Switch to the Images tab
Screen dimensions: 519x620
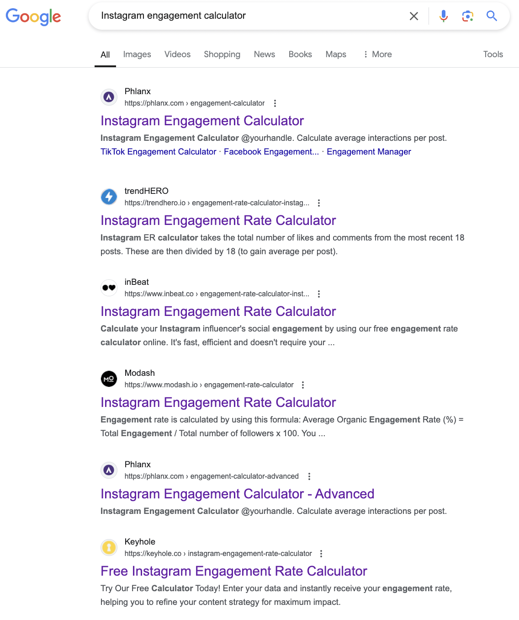point(137,54)
